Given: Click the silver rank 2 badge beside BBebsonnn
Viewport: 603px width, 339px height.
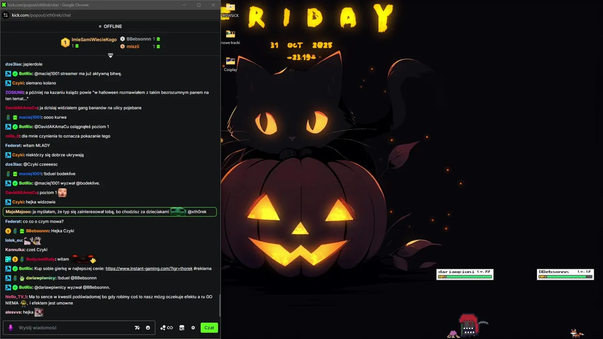Looking at the screenshot, I should click(122, 39).
